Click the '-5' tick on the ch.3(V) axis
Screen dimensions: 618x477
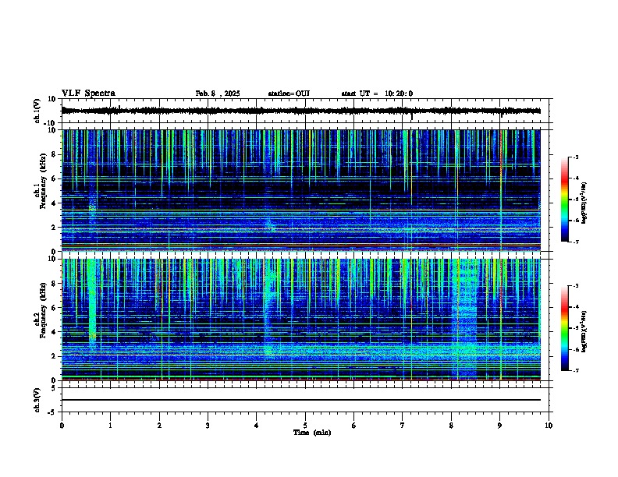tap(52, 412)
